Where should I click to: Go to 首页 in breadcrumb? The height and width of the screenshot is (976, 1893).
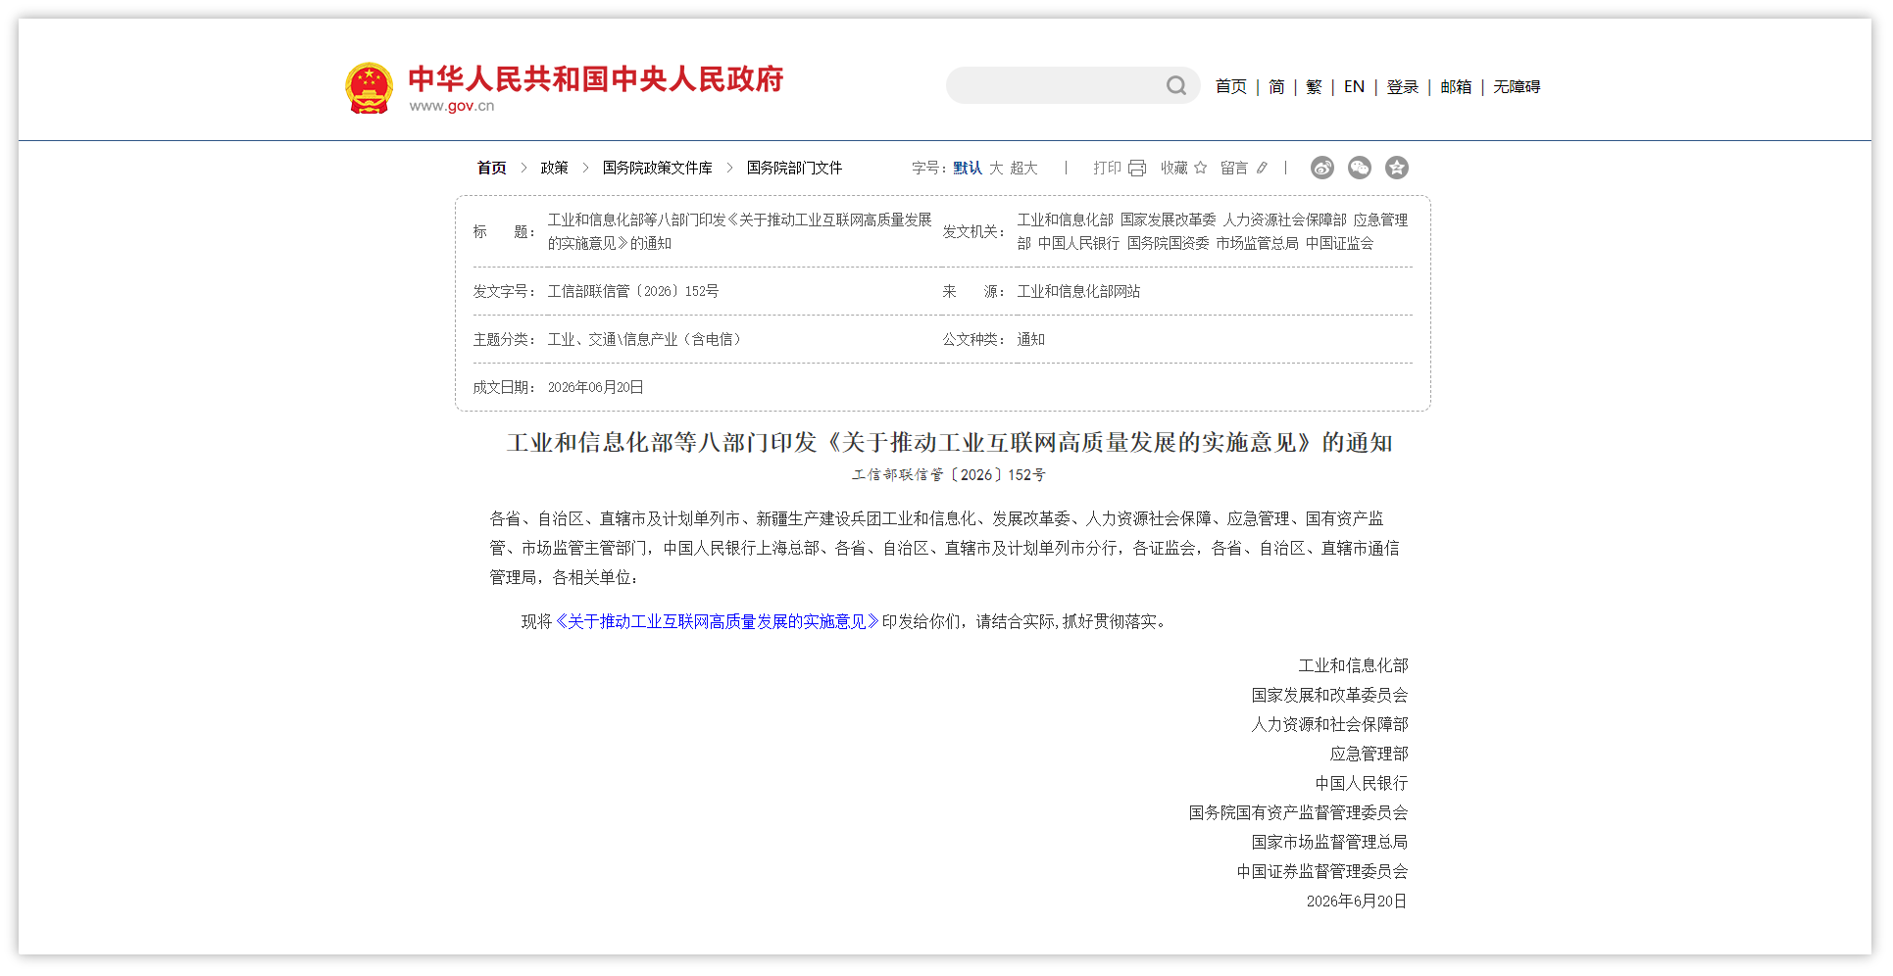[x=492, y=168]
